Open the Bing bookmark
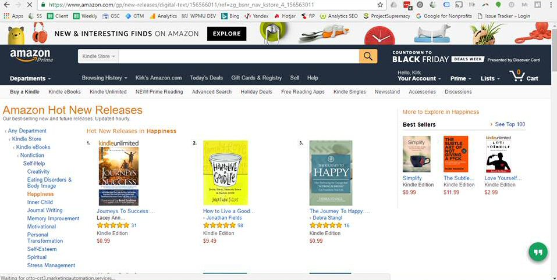 coord(230,16)
